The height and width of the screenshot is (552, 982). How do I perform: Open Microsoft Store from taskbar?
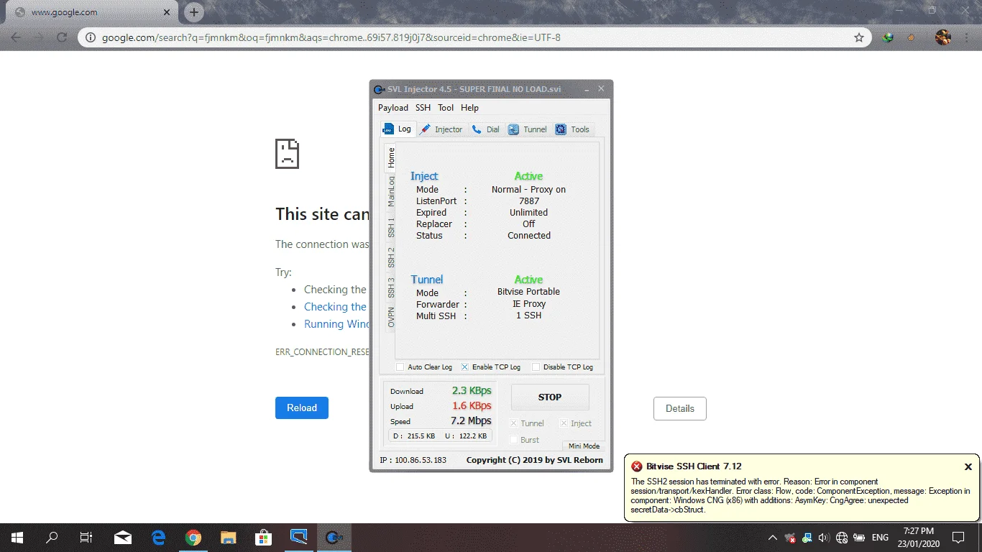click(x=264, y=537)
